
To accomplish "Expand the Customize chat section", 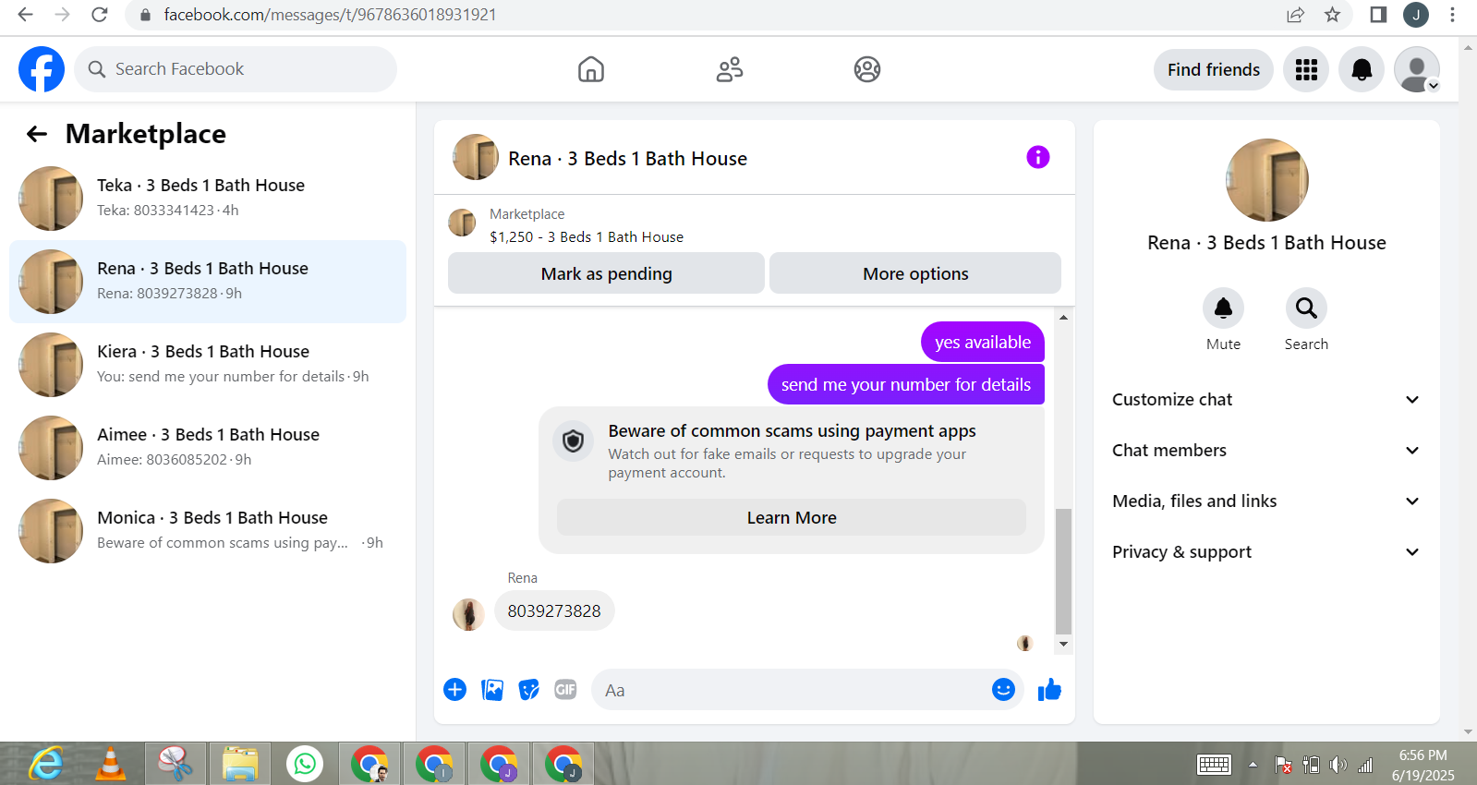I will pyautogui.click(x=1266, y=400).
